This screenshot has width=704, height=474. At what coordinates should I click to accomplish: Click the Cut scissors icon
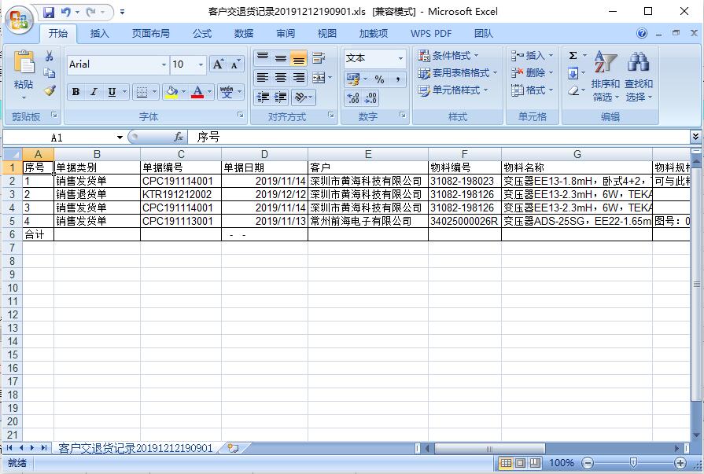tap(50, 57)
